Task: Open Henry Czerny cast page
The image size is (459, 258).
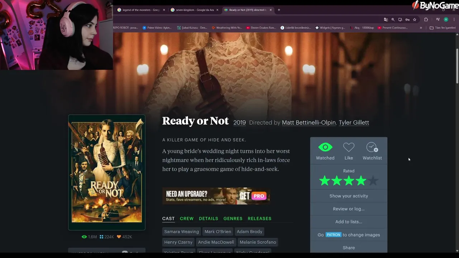Action: tap(178, 242)
